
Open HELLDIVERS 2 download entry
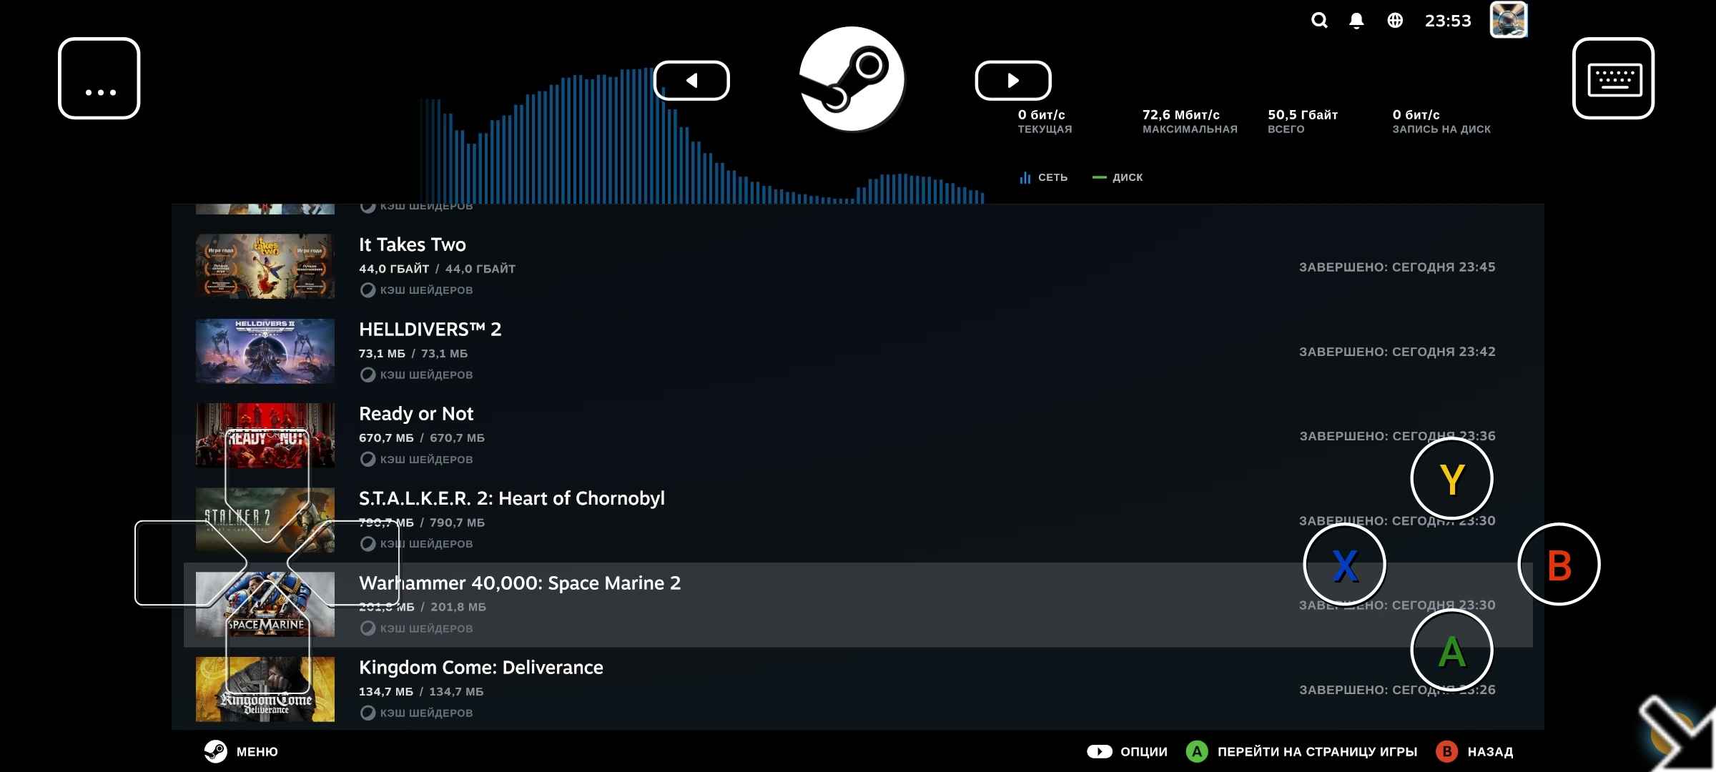tap(430, 330)
